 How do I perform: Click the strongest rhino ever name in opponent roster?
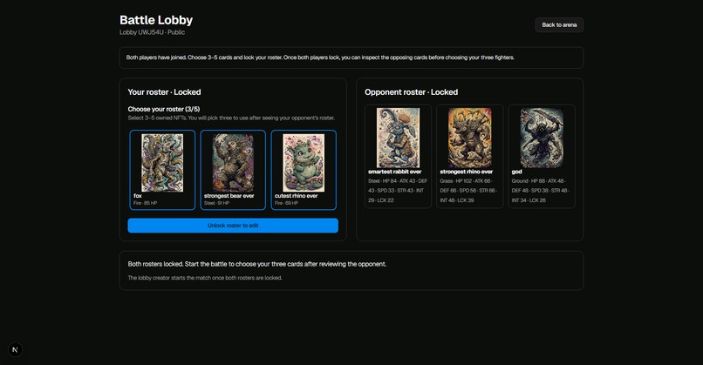(467, 172)
